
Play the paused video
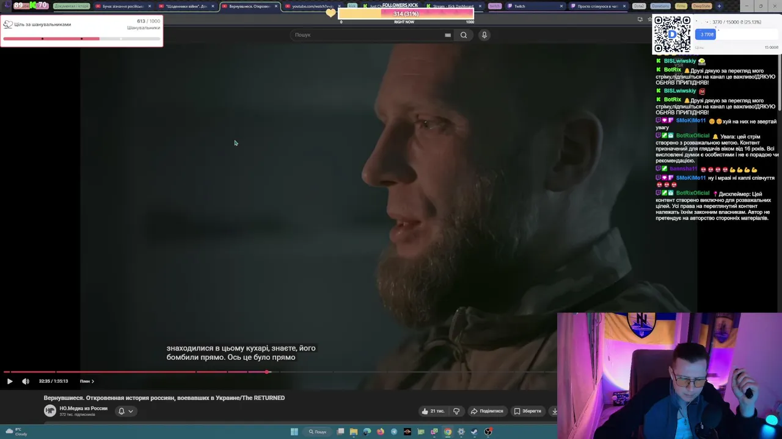(x=9, y=381)
